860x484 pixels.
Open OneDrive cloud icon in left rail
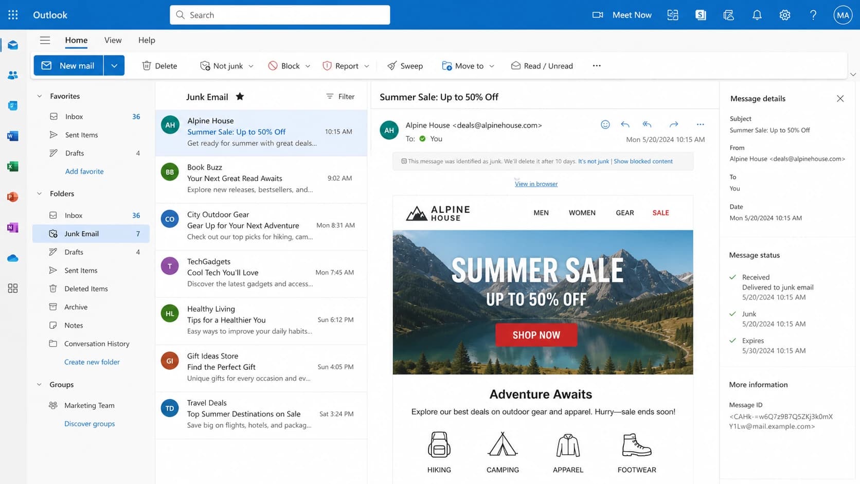point(13,258)
